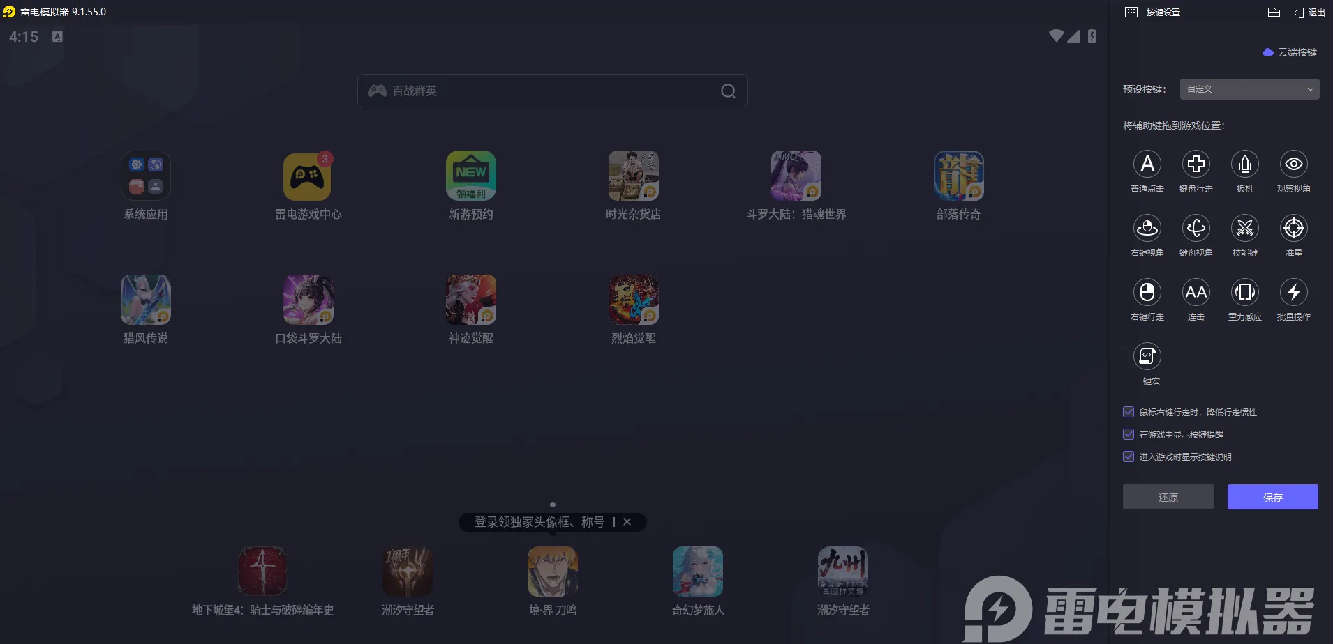Open the 新游预约 new games app

click(471, 176)
